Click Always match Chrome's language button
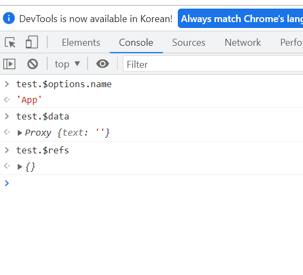 point(240,18)
